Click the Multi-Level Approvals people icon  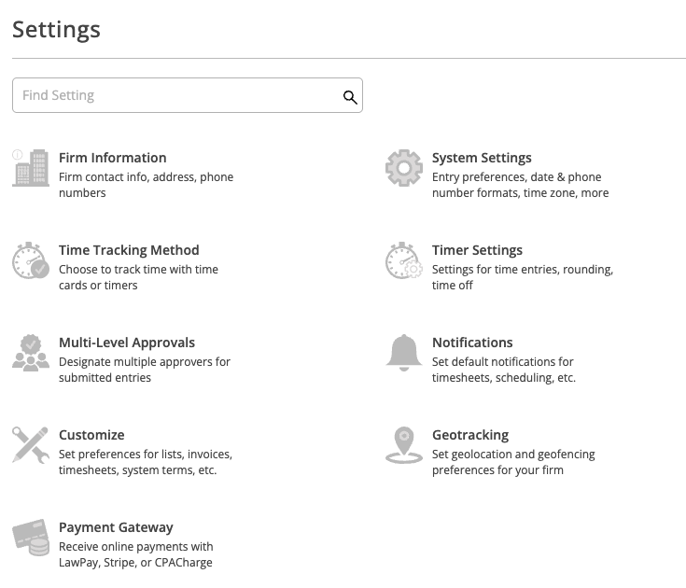click(x=31, y=353)
